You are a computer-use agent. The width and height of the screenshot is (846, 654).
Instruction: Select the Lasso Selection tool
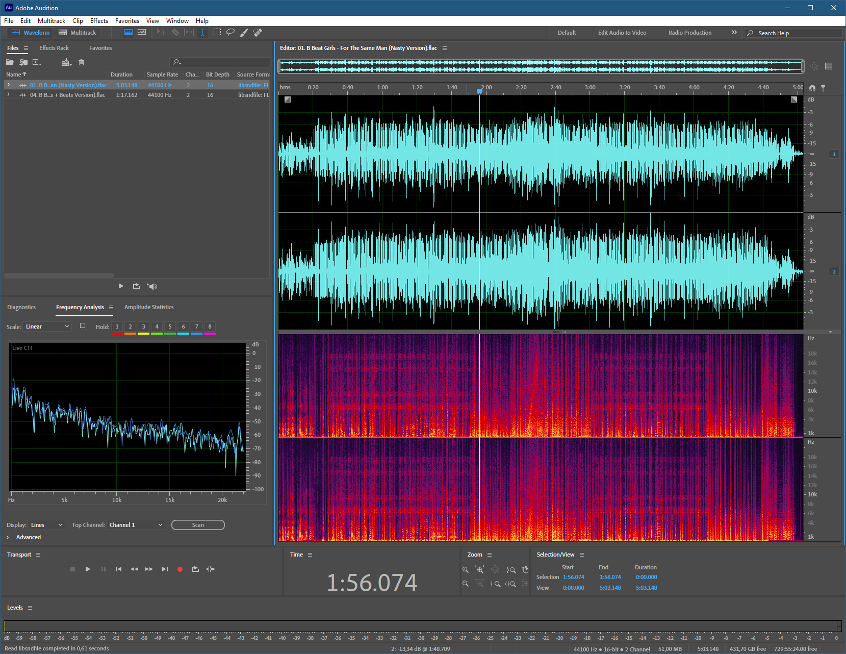(230, 32)
